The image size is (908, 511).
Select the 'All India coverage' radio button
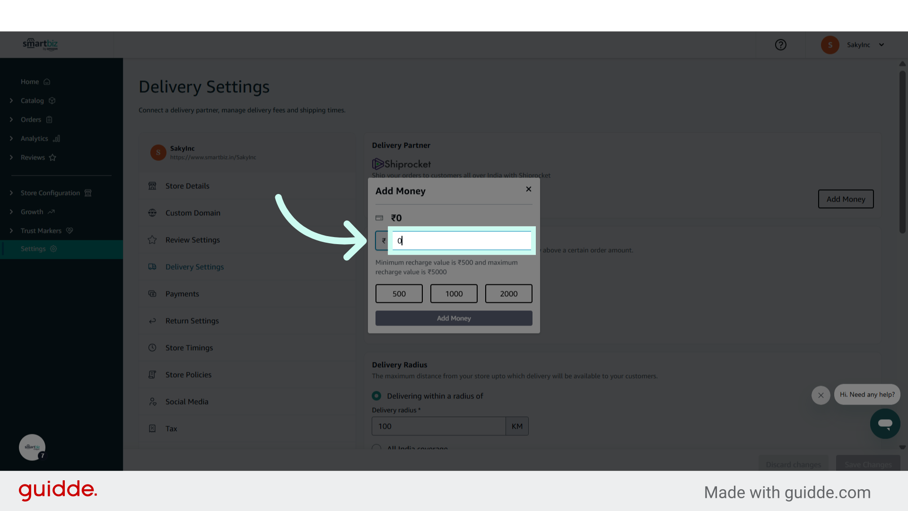(376, 447)
